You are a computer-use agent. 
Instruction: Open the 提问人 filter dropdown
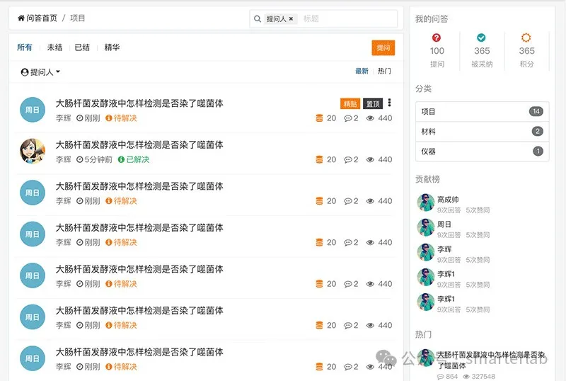(x=40, y=72)
